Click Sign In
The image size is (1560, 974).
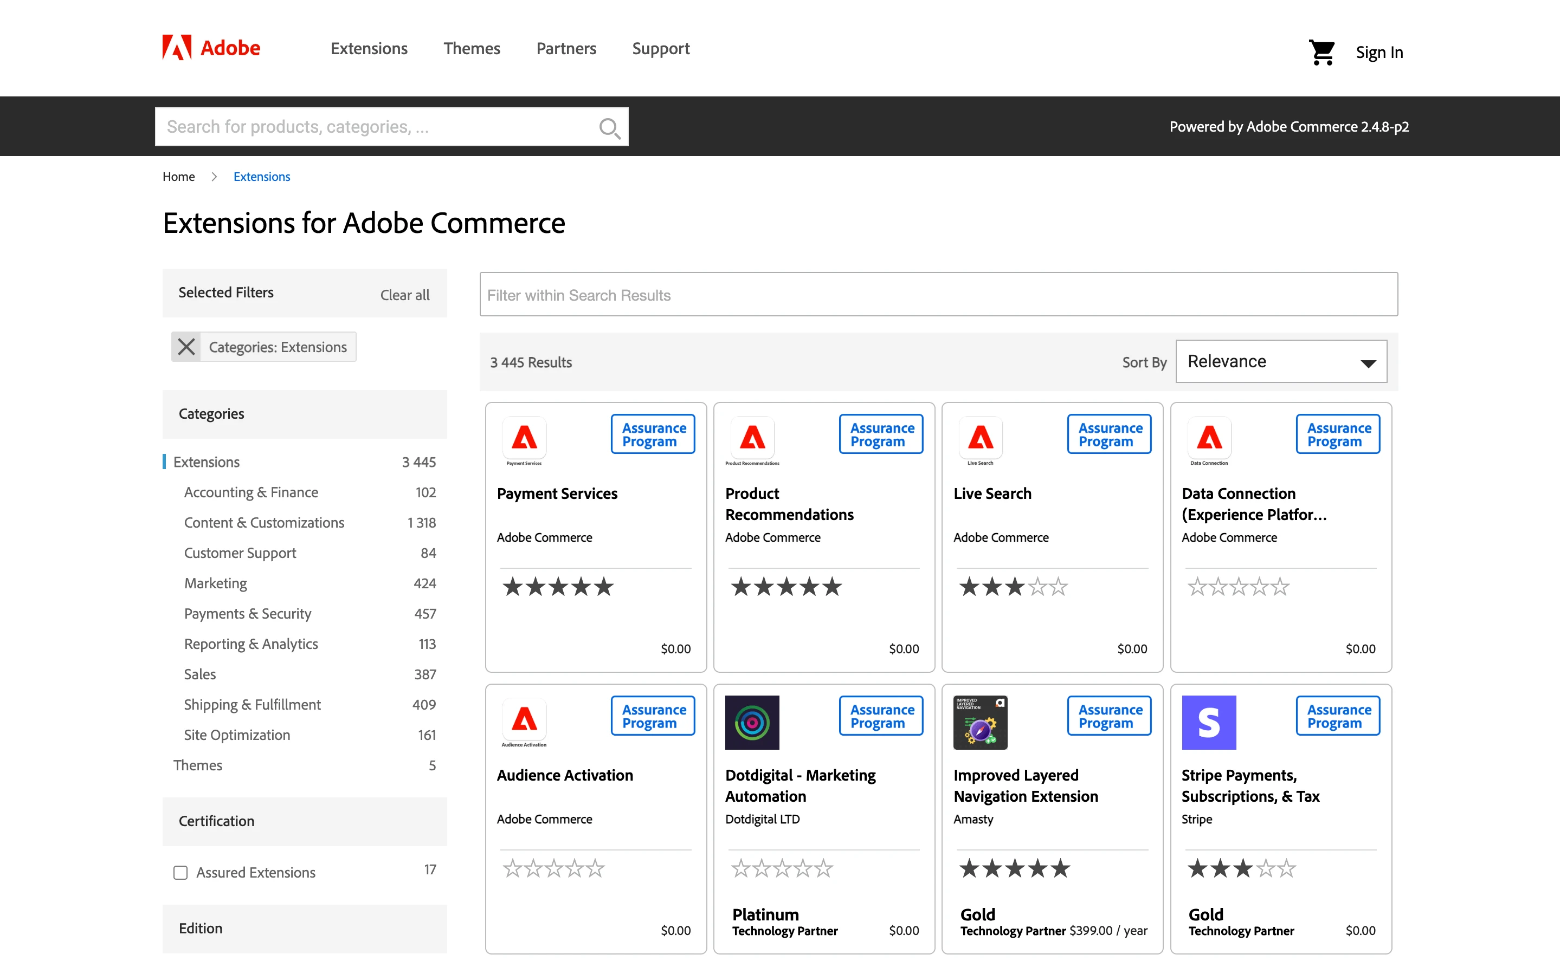(1379, 51)
